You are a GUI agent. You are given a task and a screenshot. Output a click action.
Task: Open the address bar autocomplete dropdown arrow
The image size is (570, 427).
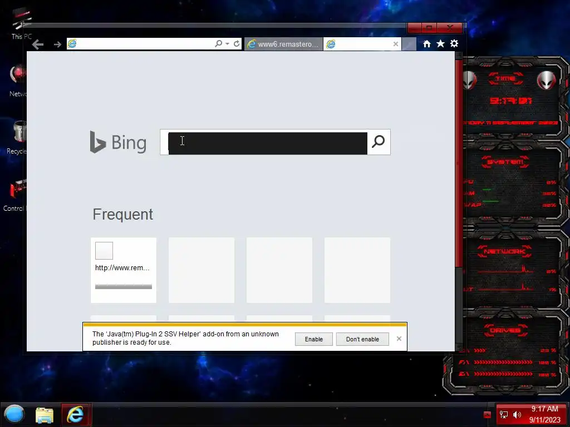pos(227,43)
